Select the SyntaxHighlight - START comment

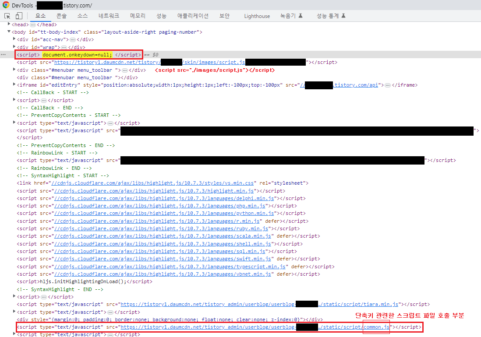(63, 176)
